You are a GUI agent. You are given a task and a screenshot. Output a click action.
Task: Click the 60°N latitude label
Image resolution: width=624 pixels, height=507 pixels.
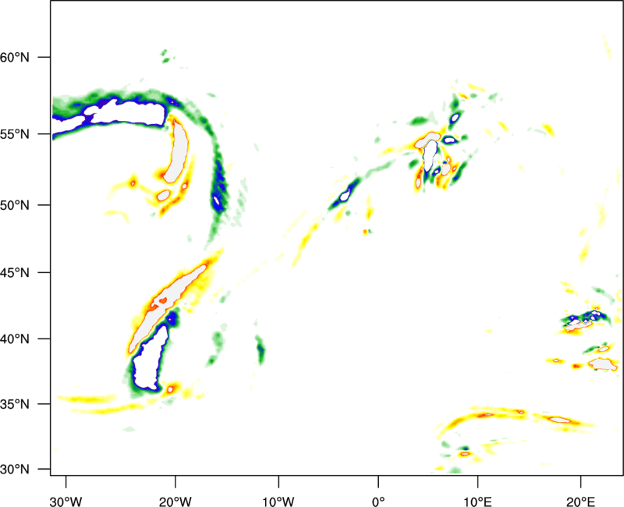15,57
